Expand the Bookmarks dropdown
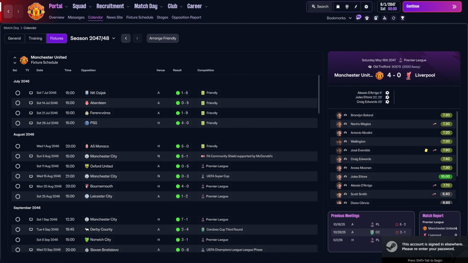The image size is (468, 263). pos(339,18)
